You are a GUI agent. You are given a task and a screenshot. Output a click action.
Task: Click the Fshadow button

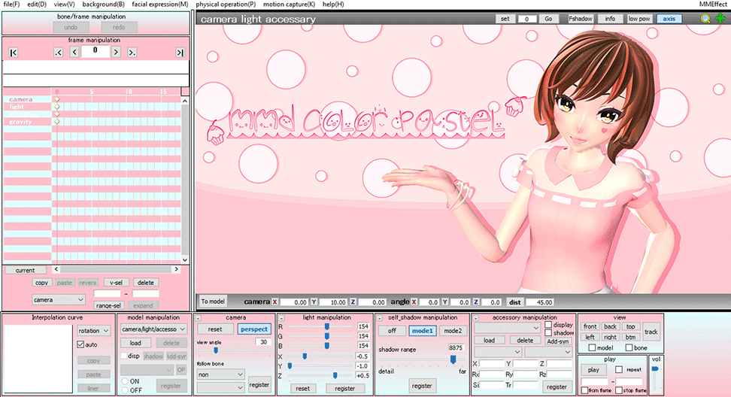click(581, 19)
